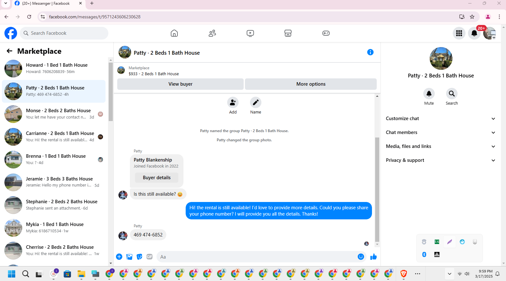Open the Bluetooth icon in tray flyout
Viewport: 506px width, 281px height.
[424, 254]
